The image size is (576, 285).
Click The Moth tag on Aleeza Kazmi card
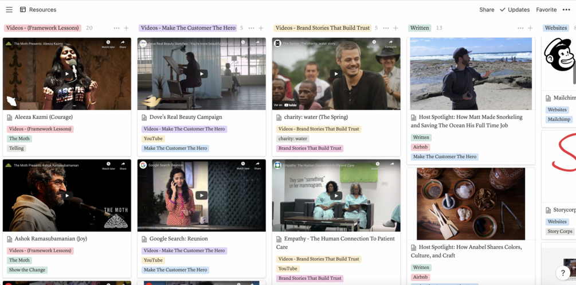(x=19, y=139)
